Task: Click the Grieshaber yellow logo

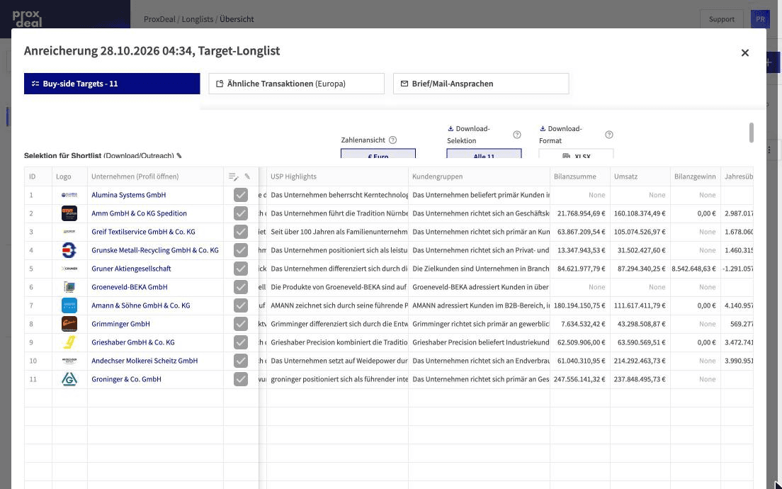Action: [69, 342]
